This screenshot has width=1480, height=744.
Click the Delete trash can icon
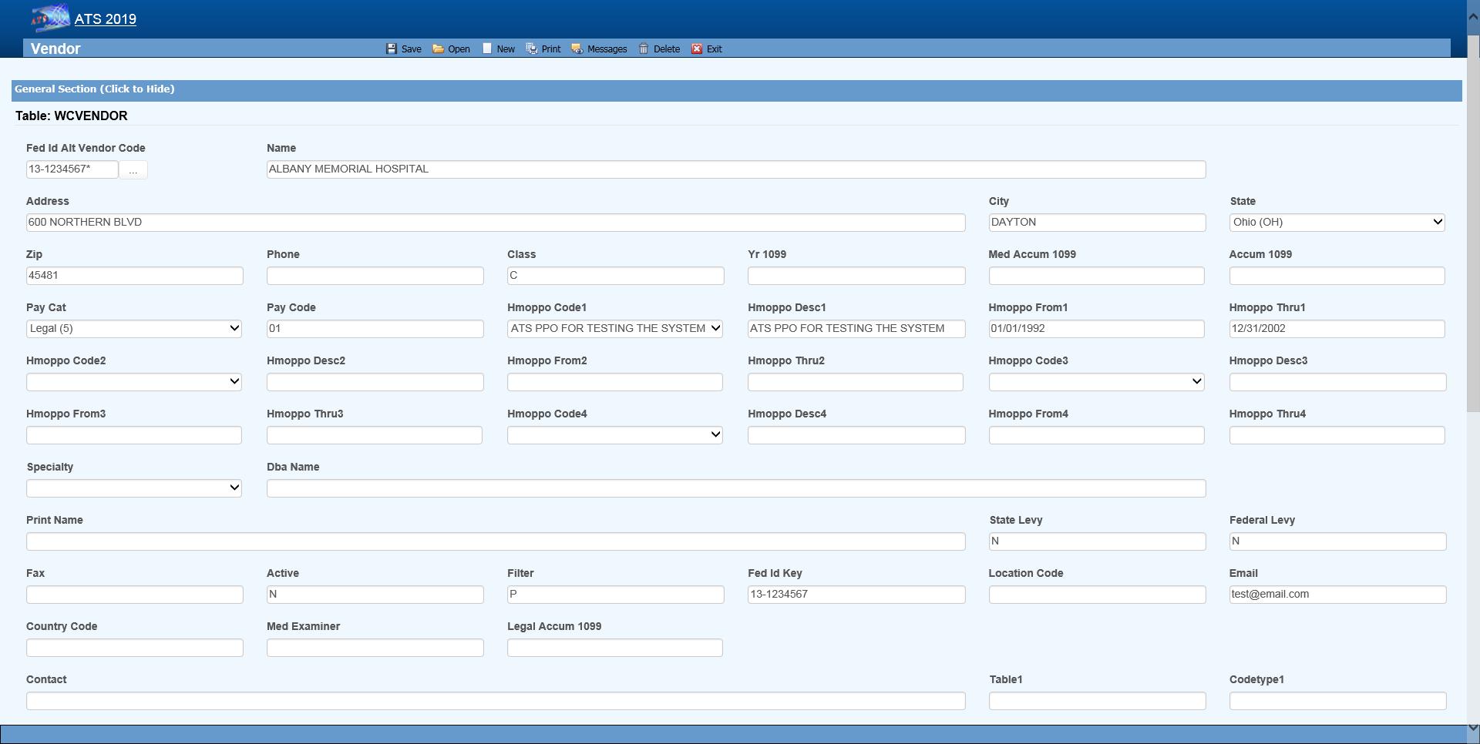[x=644, y=49]
